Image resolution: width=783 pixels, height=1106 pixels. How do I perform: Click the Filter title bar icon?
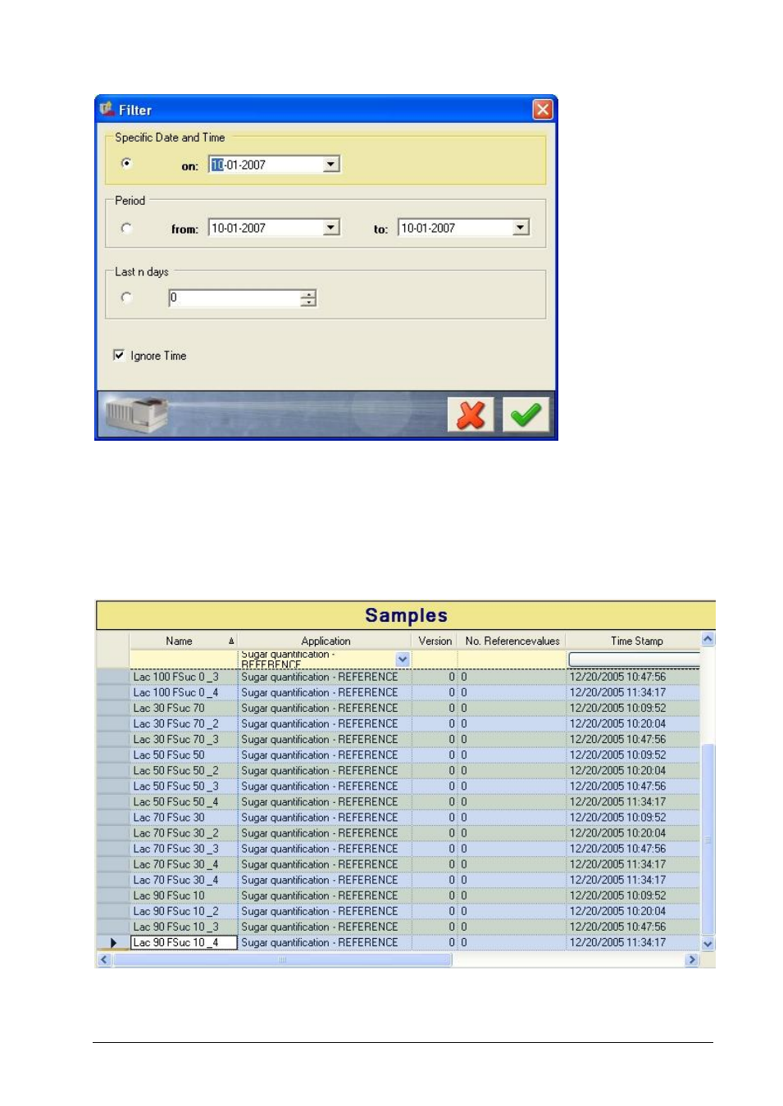point(107,109)
